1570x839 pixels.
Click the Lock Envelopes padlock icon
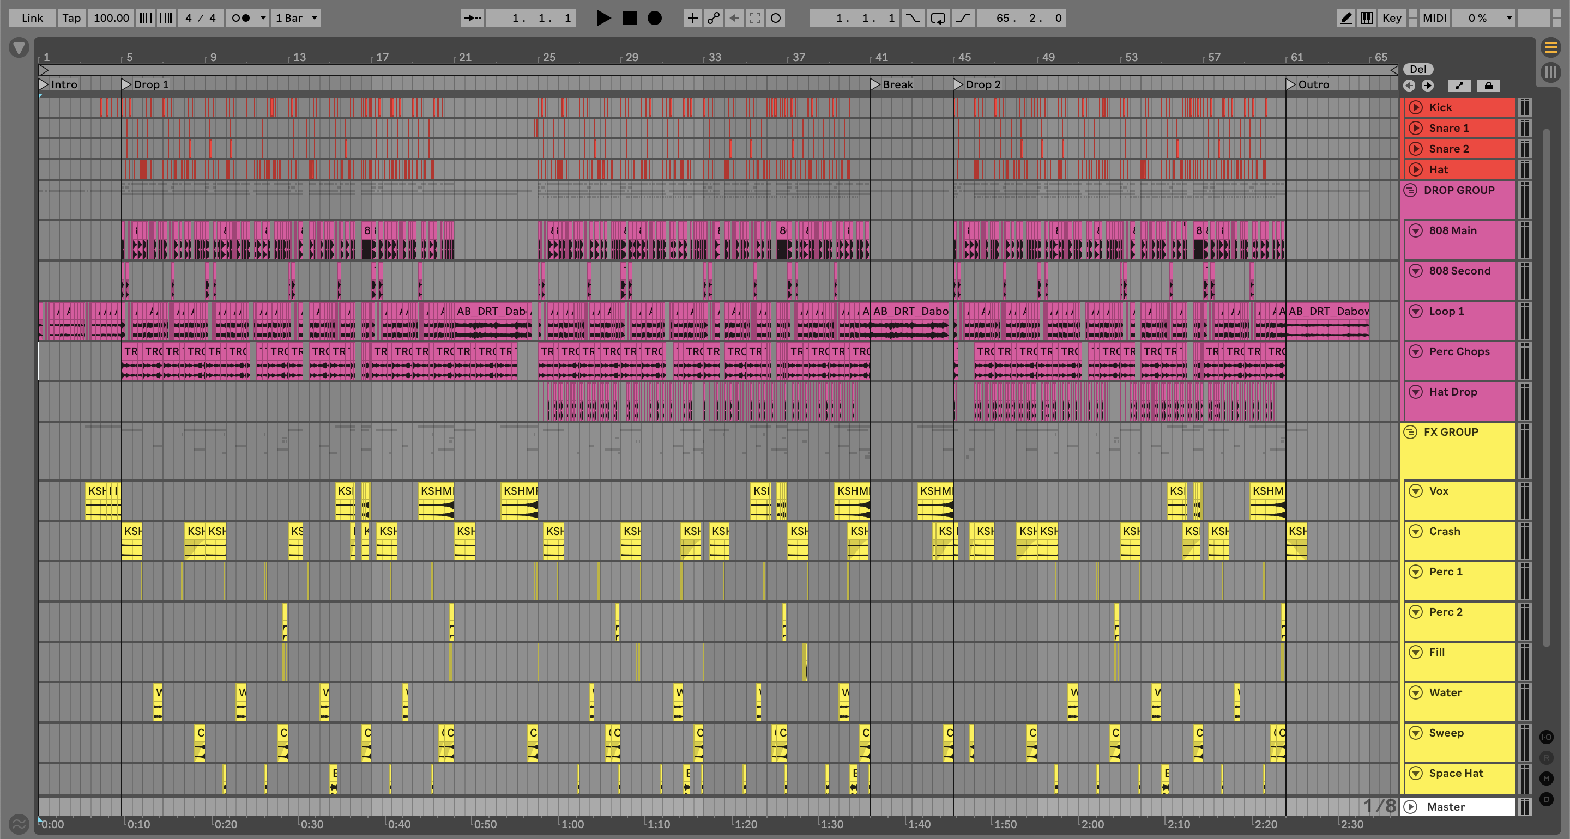[x=1488, y=86]
